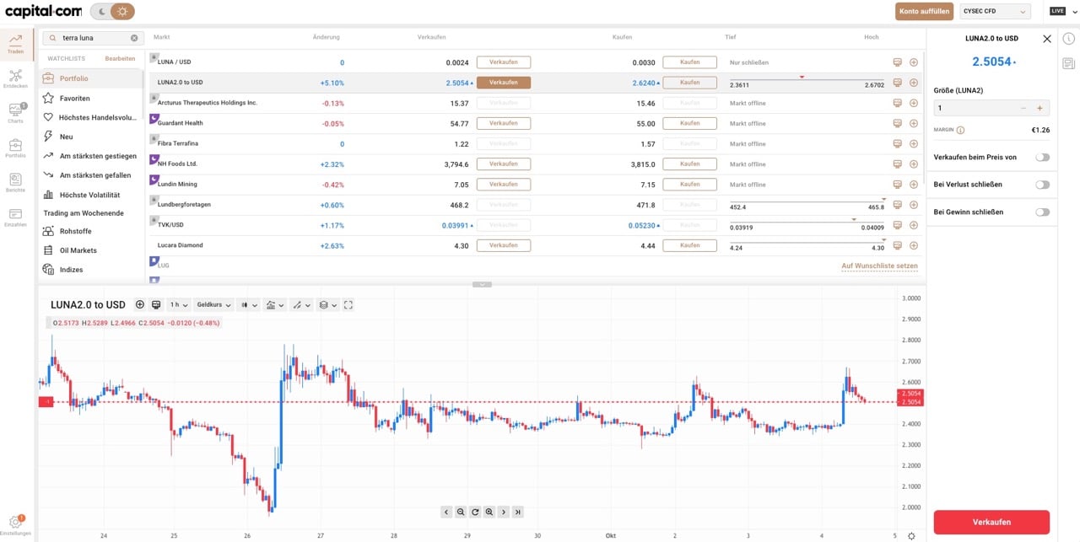Open the chart icon for LUNA / USD row
The width and height of the screenshot is (1080, 542).
click(897, 62)
